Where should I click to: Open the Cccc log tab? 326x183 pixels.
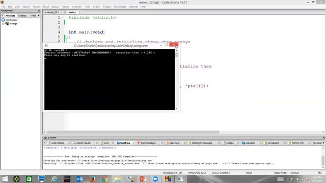106,143
